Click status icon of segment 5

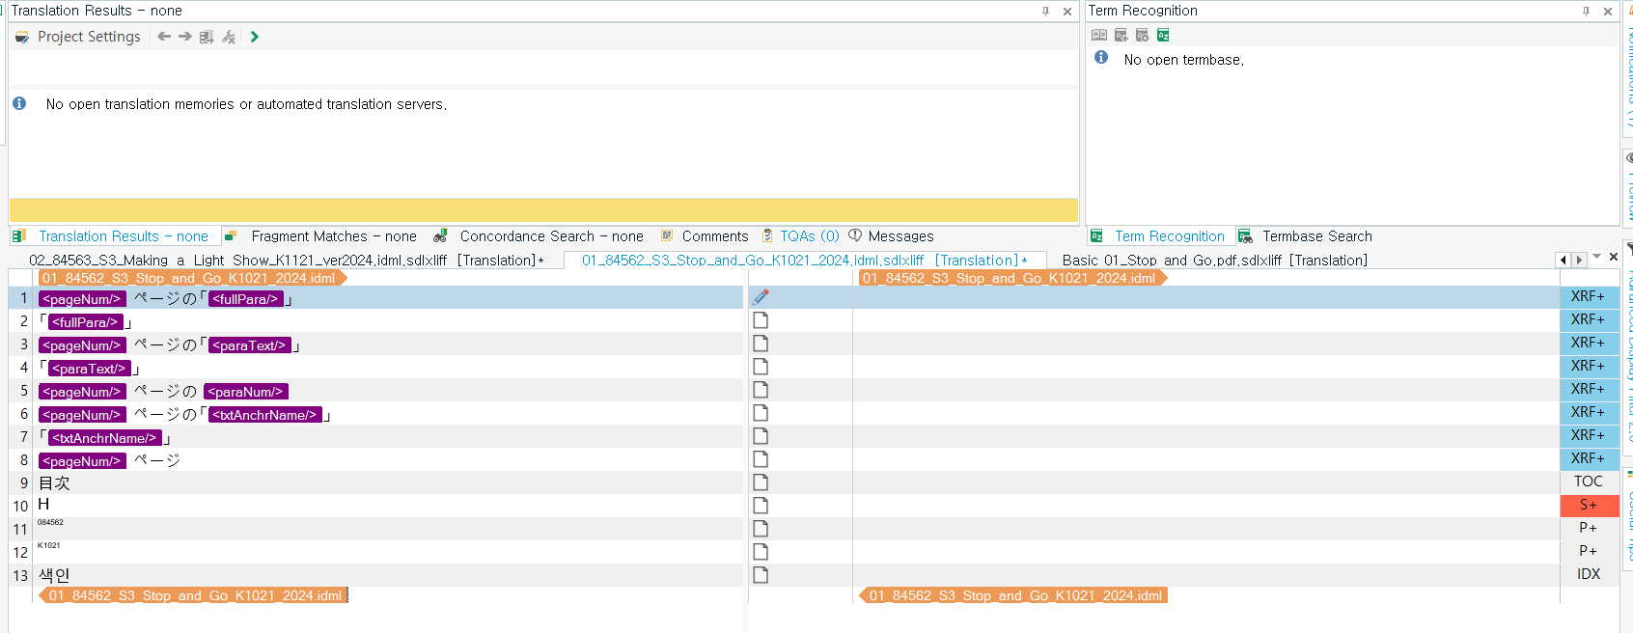[x=761, y=390]
